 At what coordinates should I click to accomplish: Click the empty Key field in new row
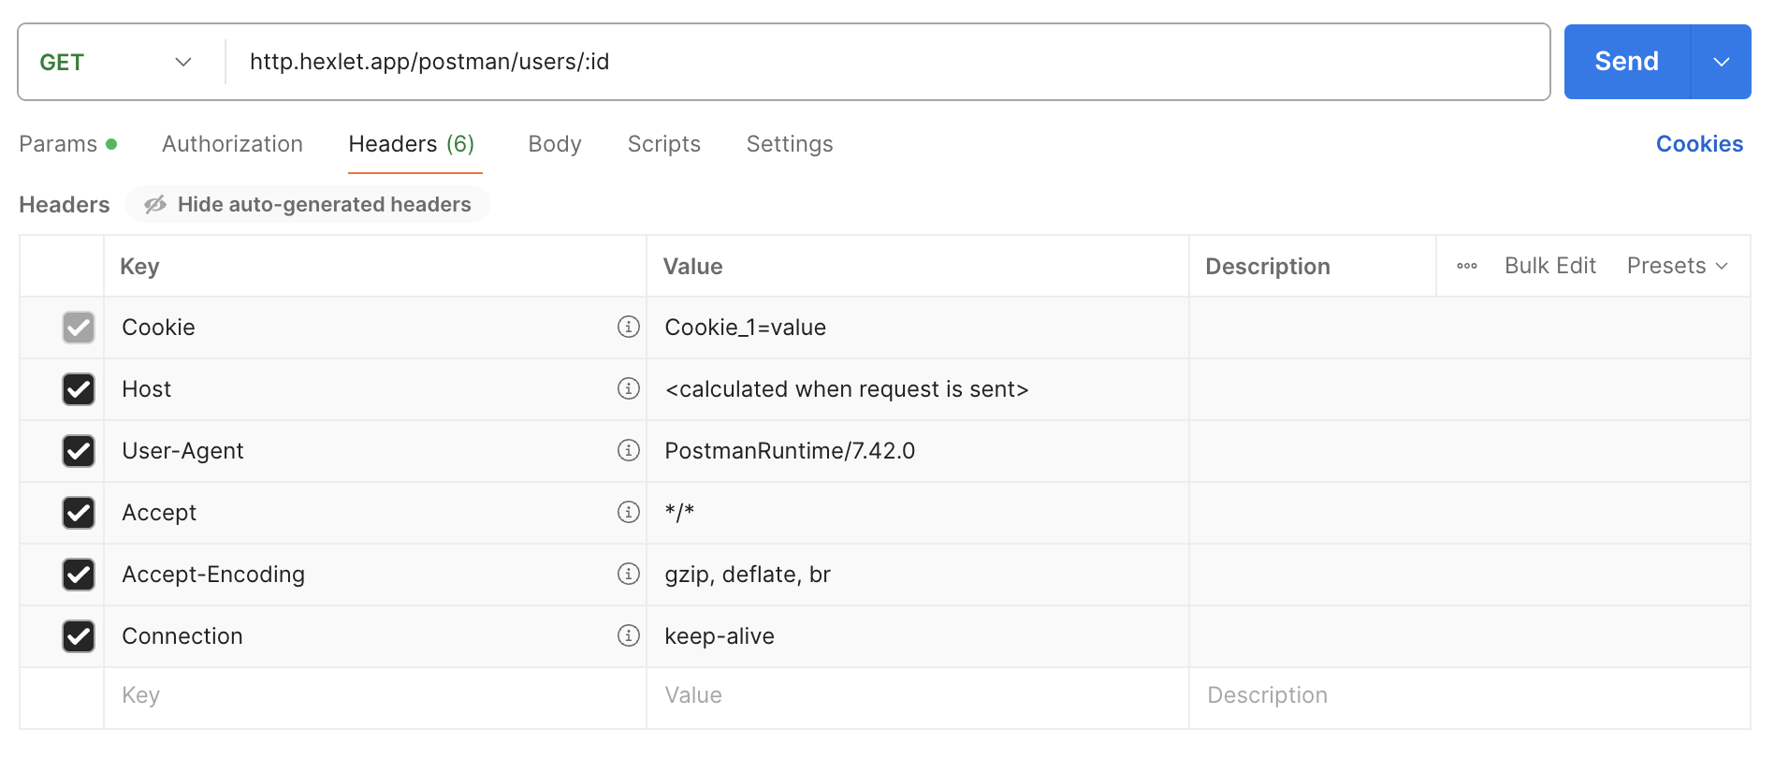tap(374, 695)
